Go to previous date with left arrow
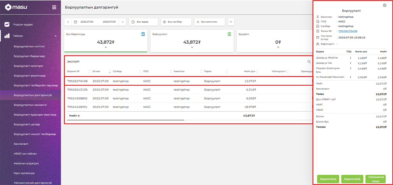 coord(68,22)
